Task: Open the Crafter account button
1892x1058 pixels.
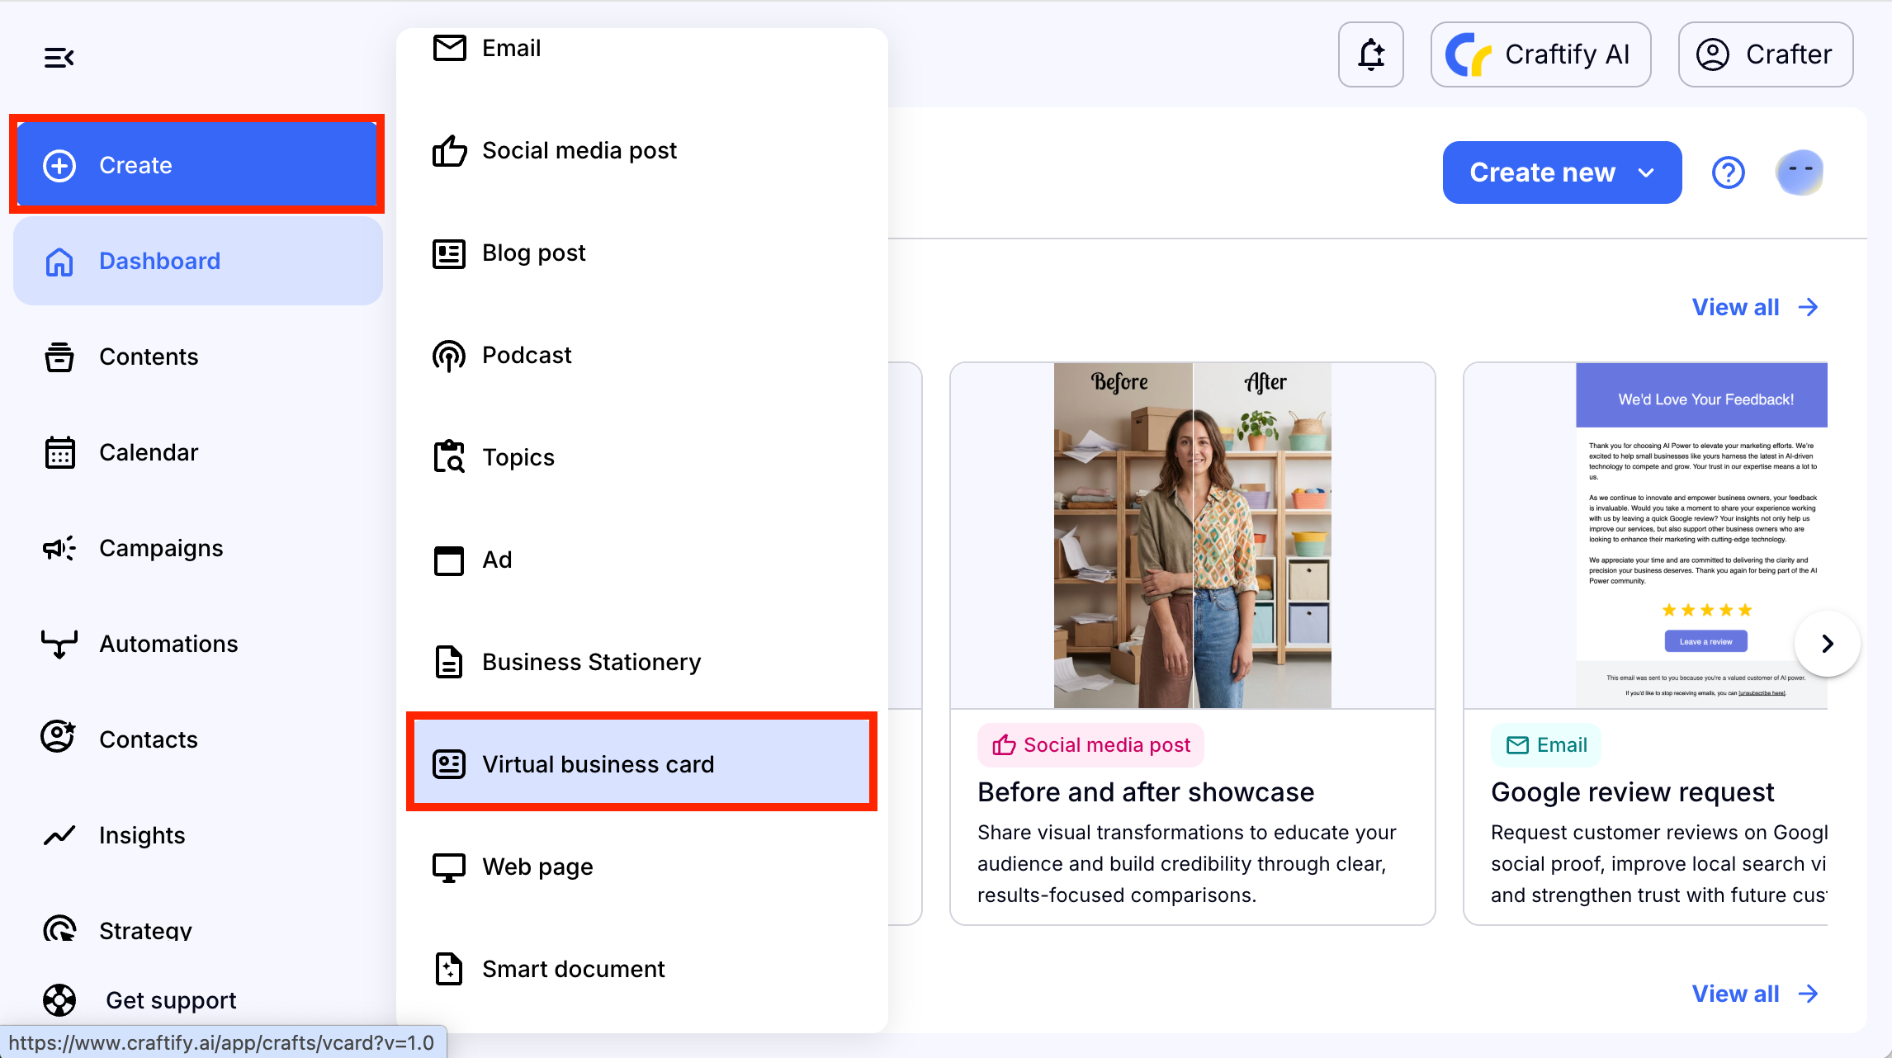Action: point(1765,54)
